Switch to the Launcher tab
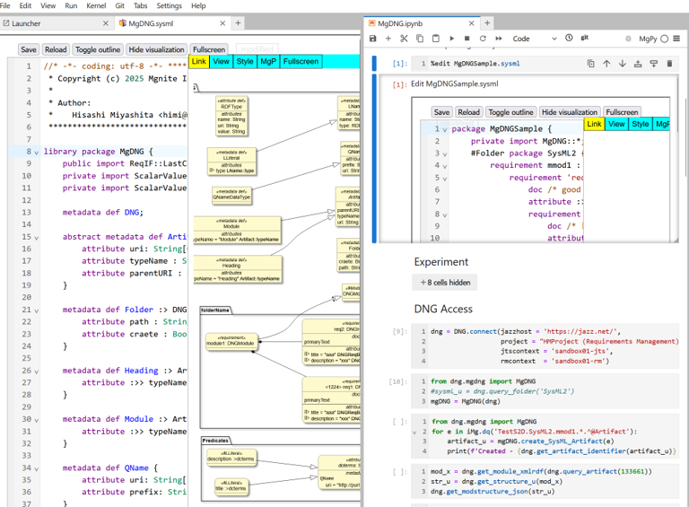 pos(26,23)
